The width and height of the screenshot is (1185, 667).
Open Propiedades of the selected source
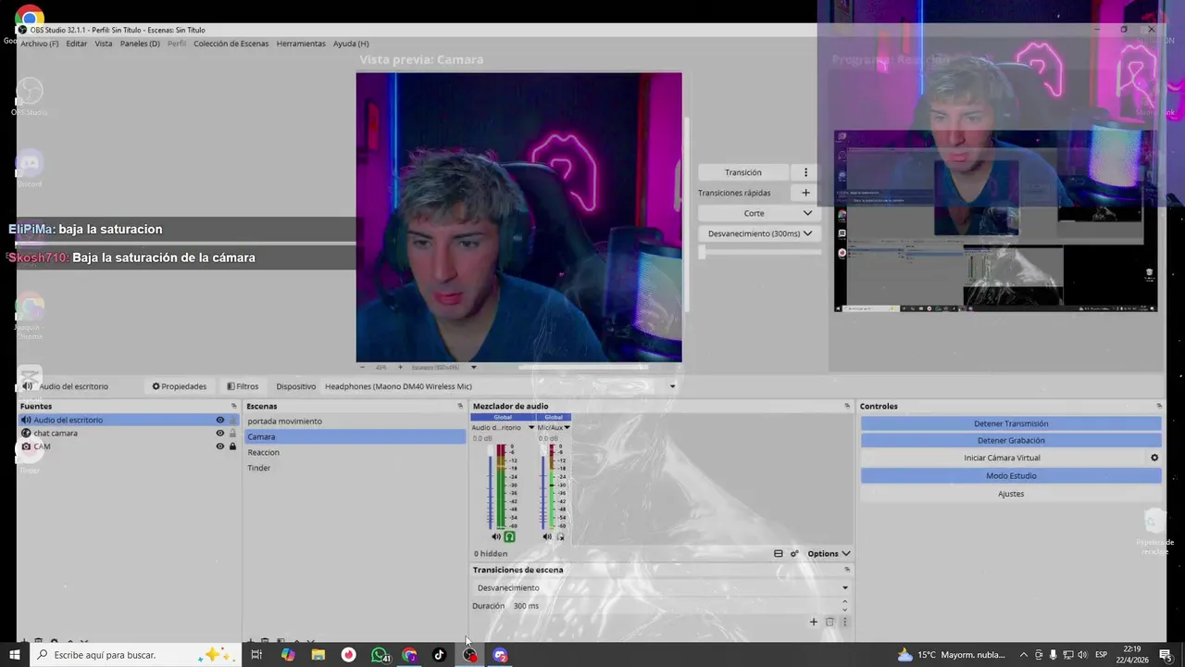click(x=180, y=386)
